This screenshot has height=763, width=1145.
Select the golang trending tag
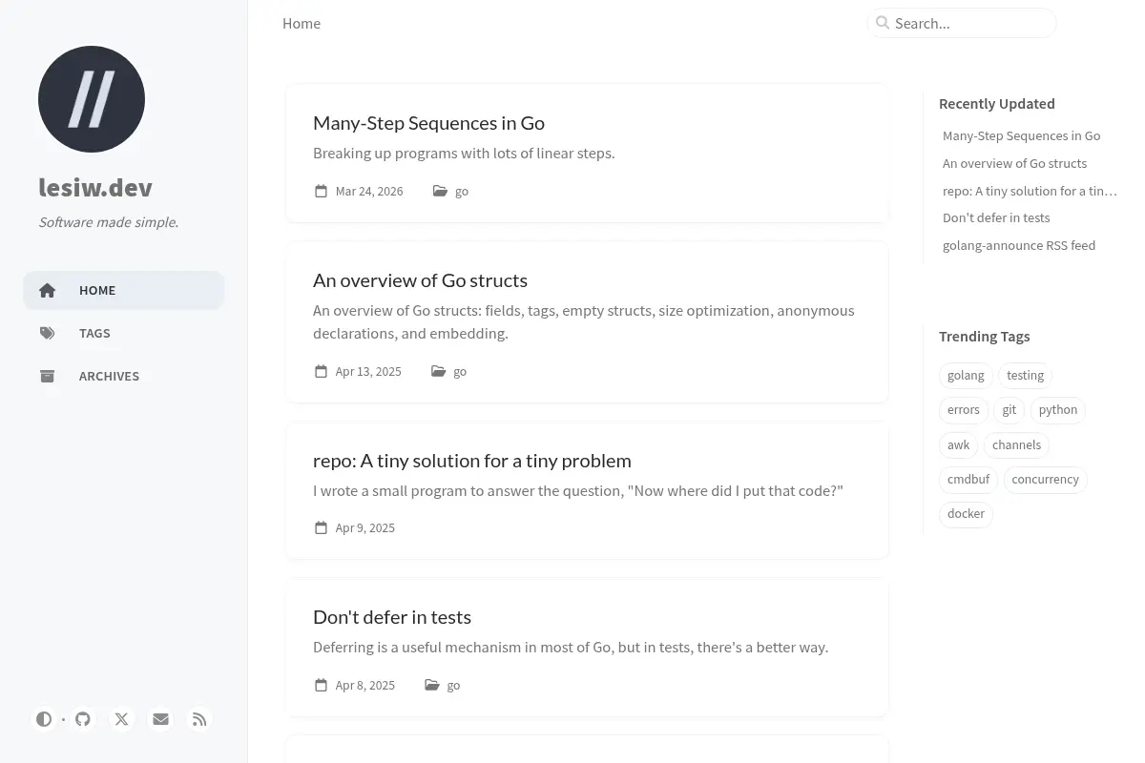coord(966,375)
